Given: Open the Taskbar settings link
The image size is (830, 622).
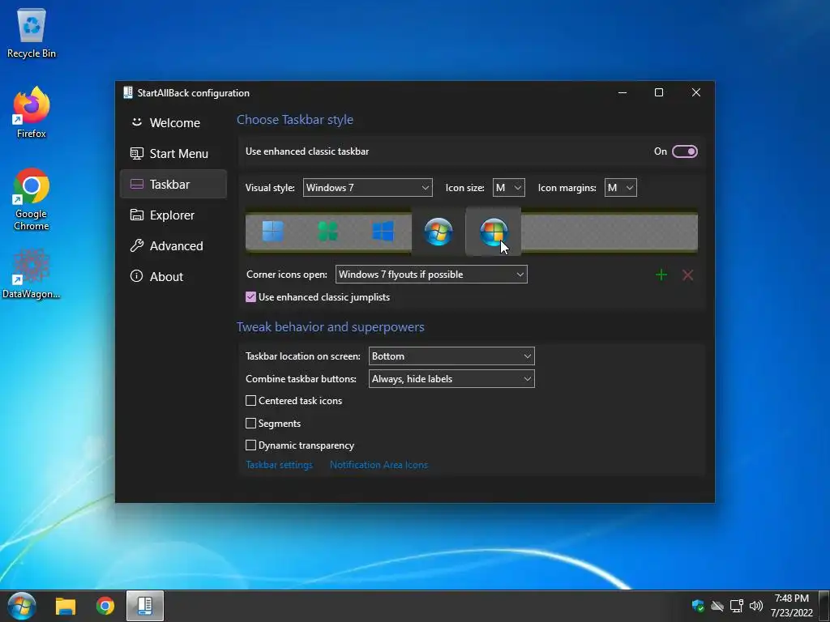Looking at the screenshot, I should pyautogui.click(x=279, y=465).
